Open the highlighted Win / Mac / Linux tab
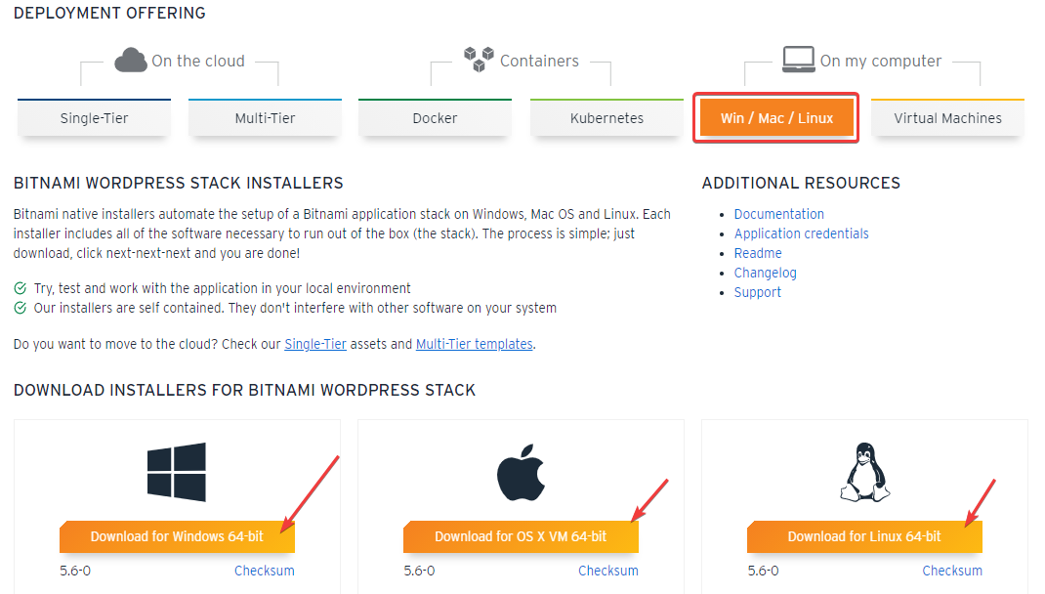 775,117
